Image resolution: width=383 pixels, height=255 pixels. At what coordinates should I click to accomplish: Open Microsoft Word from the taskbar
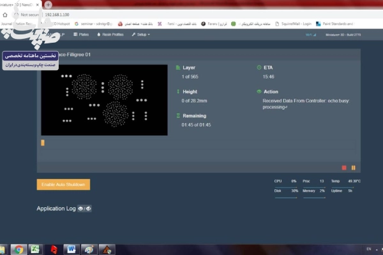pyautogui.click(x=71, y=249)
